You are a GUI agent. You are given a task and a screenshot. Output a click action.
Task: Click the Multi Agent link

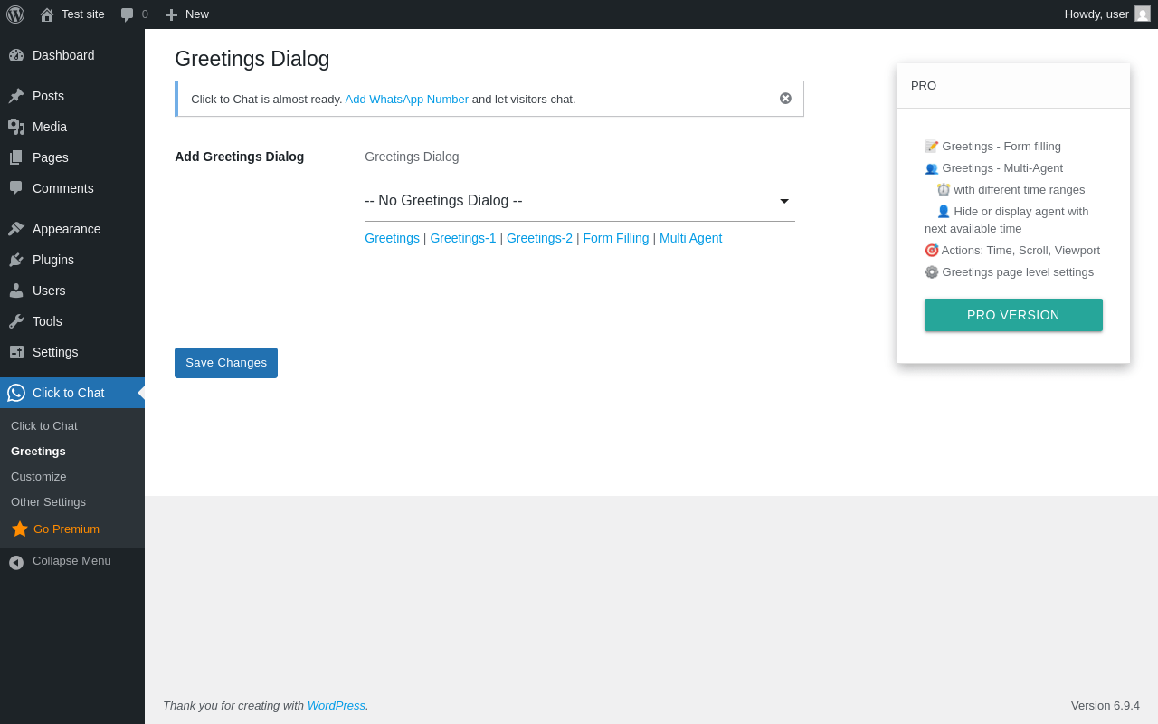coord(690,238)
